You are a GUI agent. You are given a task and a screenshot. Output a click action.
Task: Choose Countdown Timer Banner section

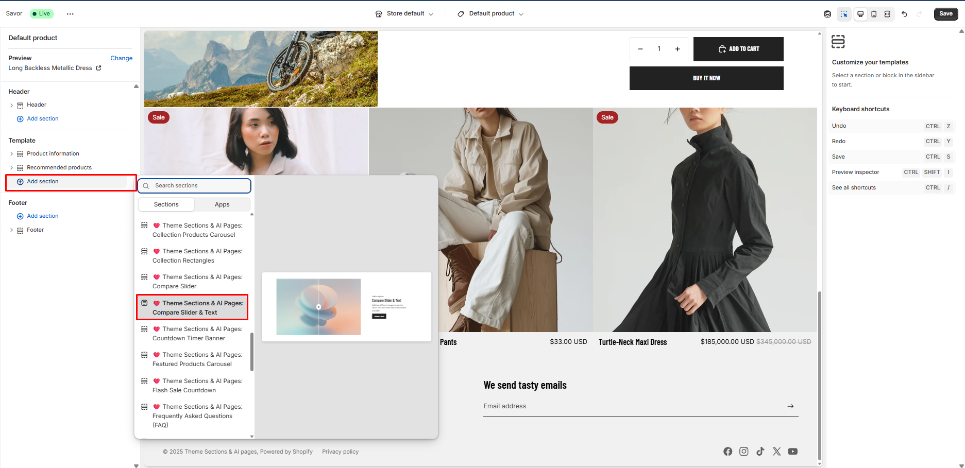coord(193,334)
